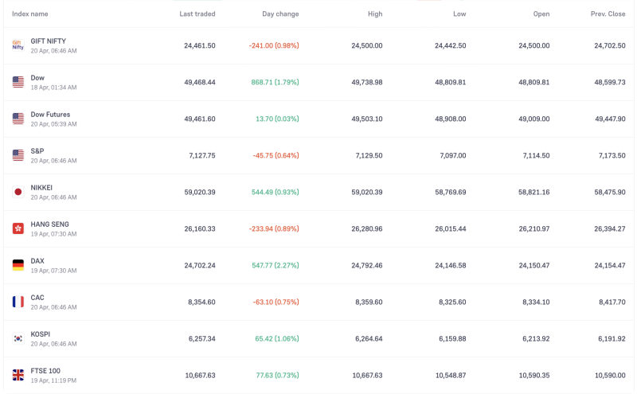Viewport: 637px width, 394px height.
Task: Sort by the Last traded column header
Action: coord(197,14)
